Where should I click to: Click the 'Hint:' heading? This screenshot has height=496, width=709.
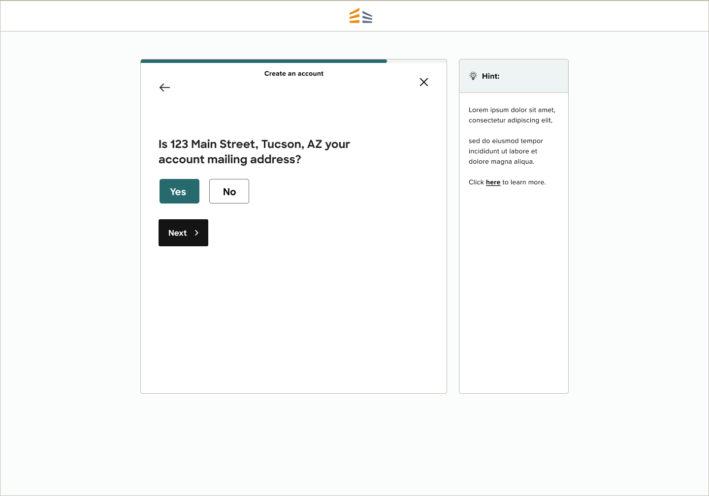coord(491,76)
